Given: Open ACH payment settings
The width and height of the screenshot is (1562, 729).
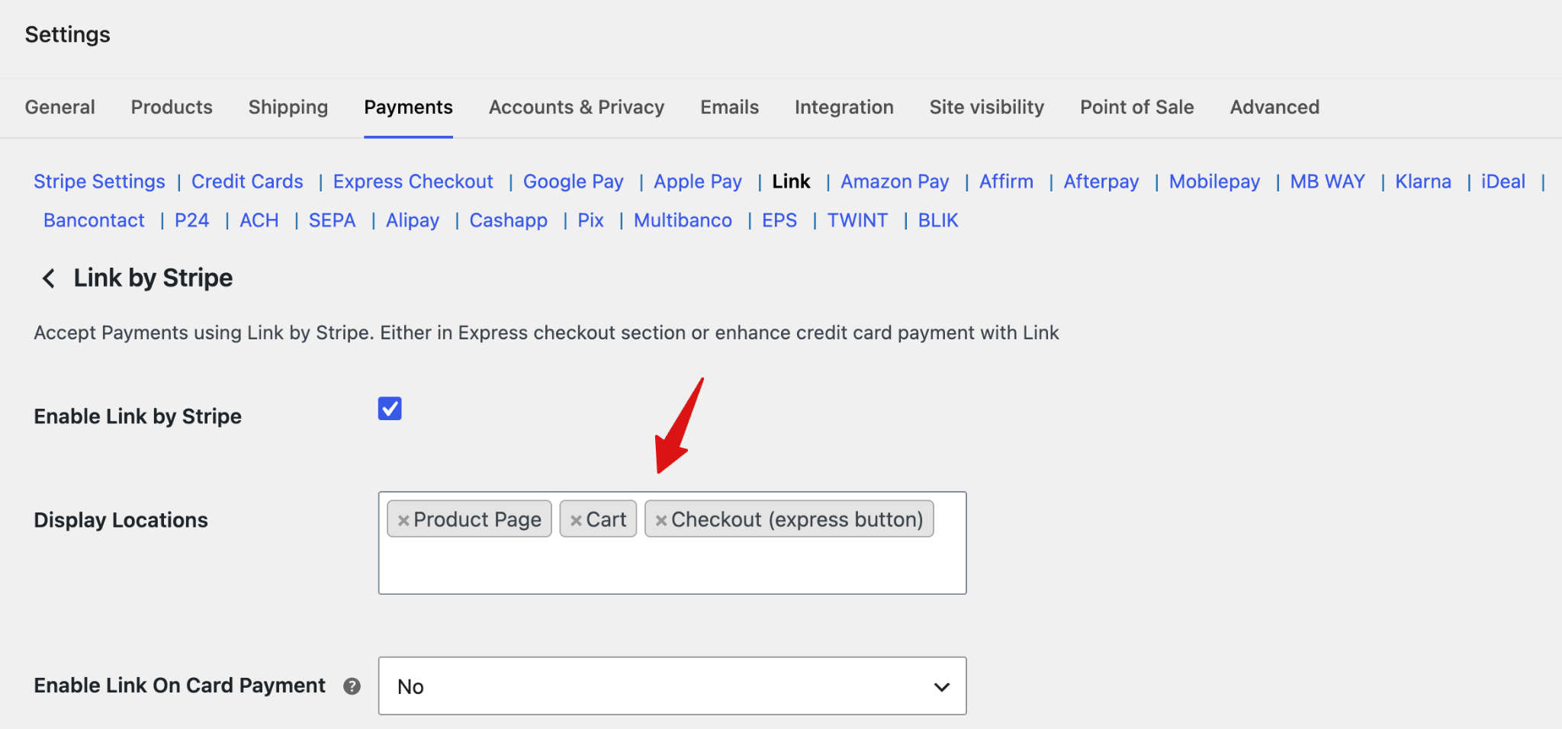Looking at the screenshot, I should [259, 220].
